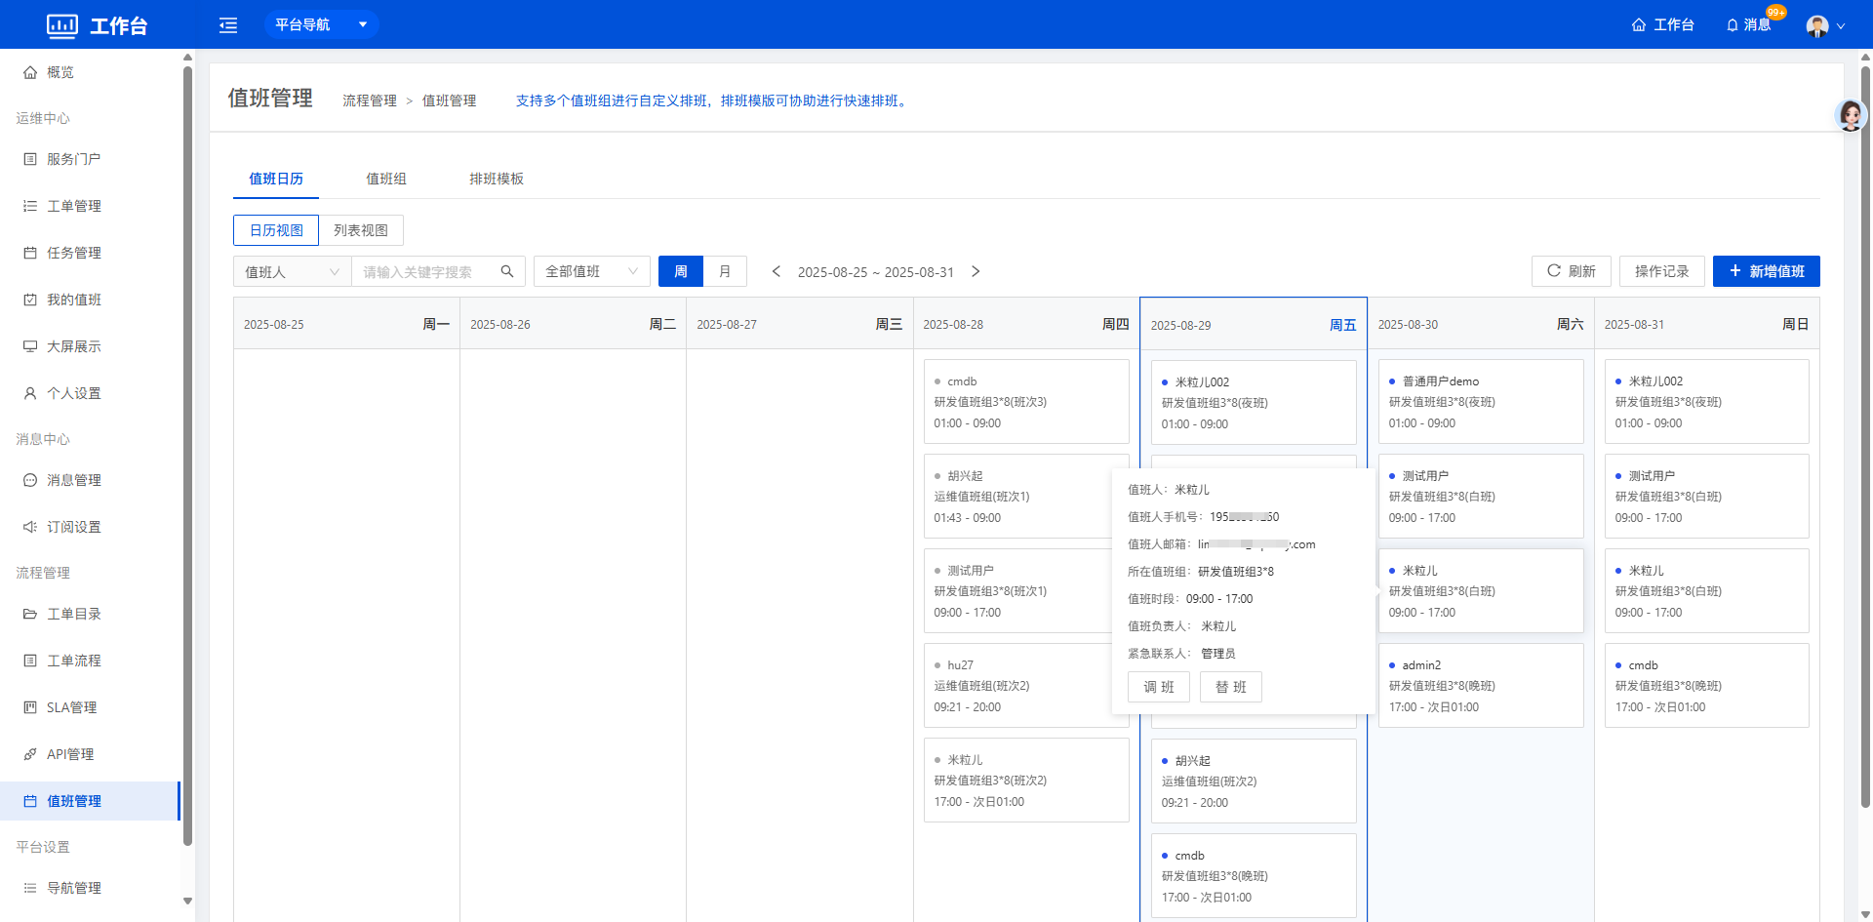
Task: Select the 月 view toggle
Action: [x=725, y=271]
